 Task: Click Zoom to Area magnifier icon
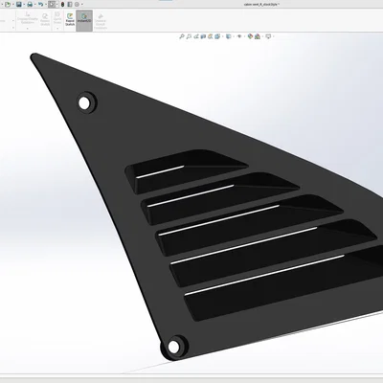click(189, 36)
